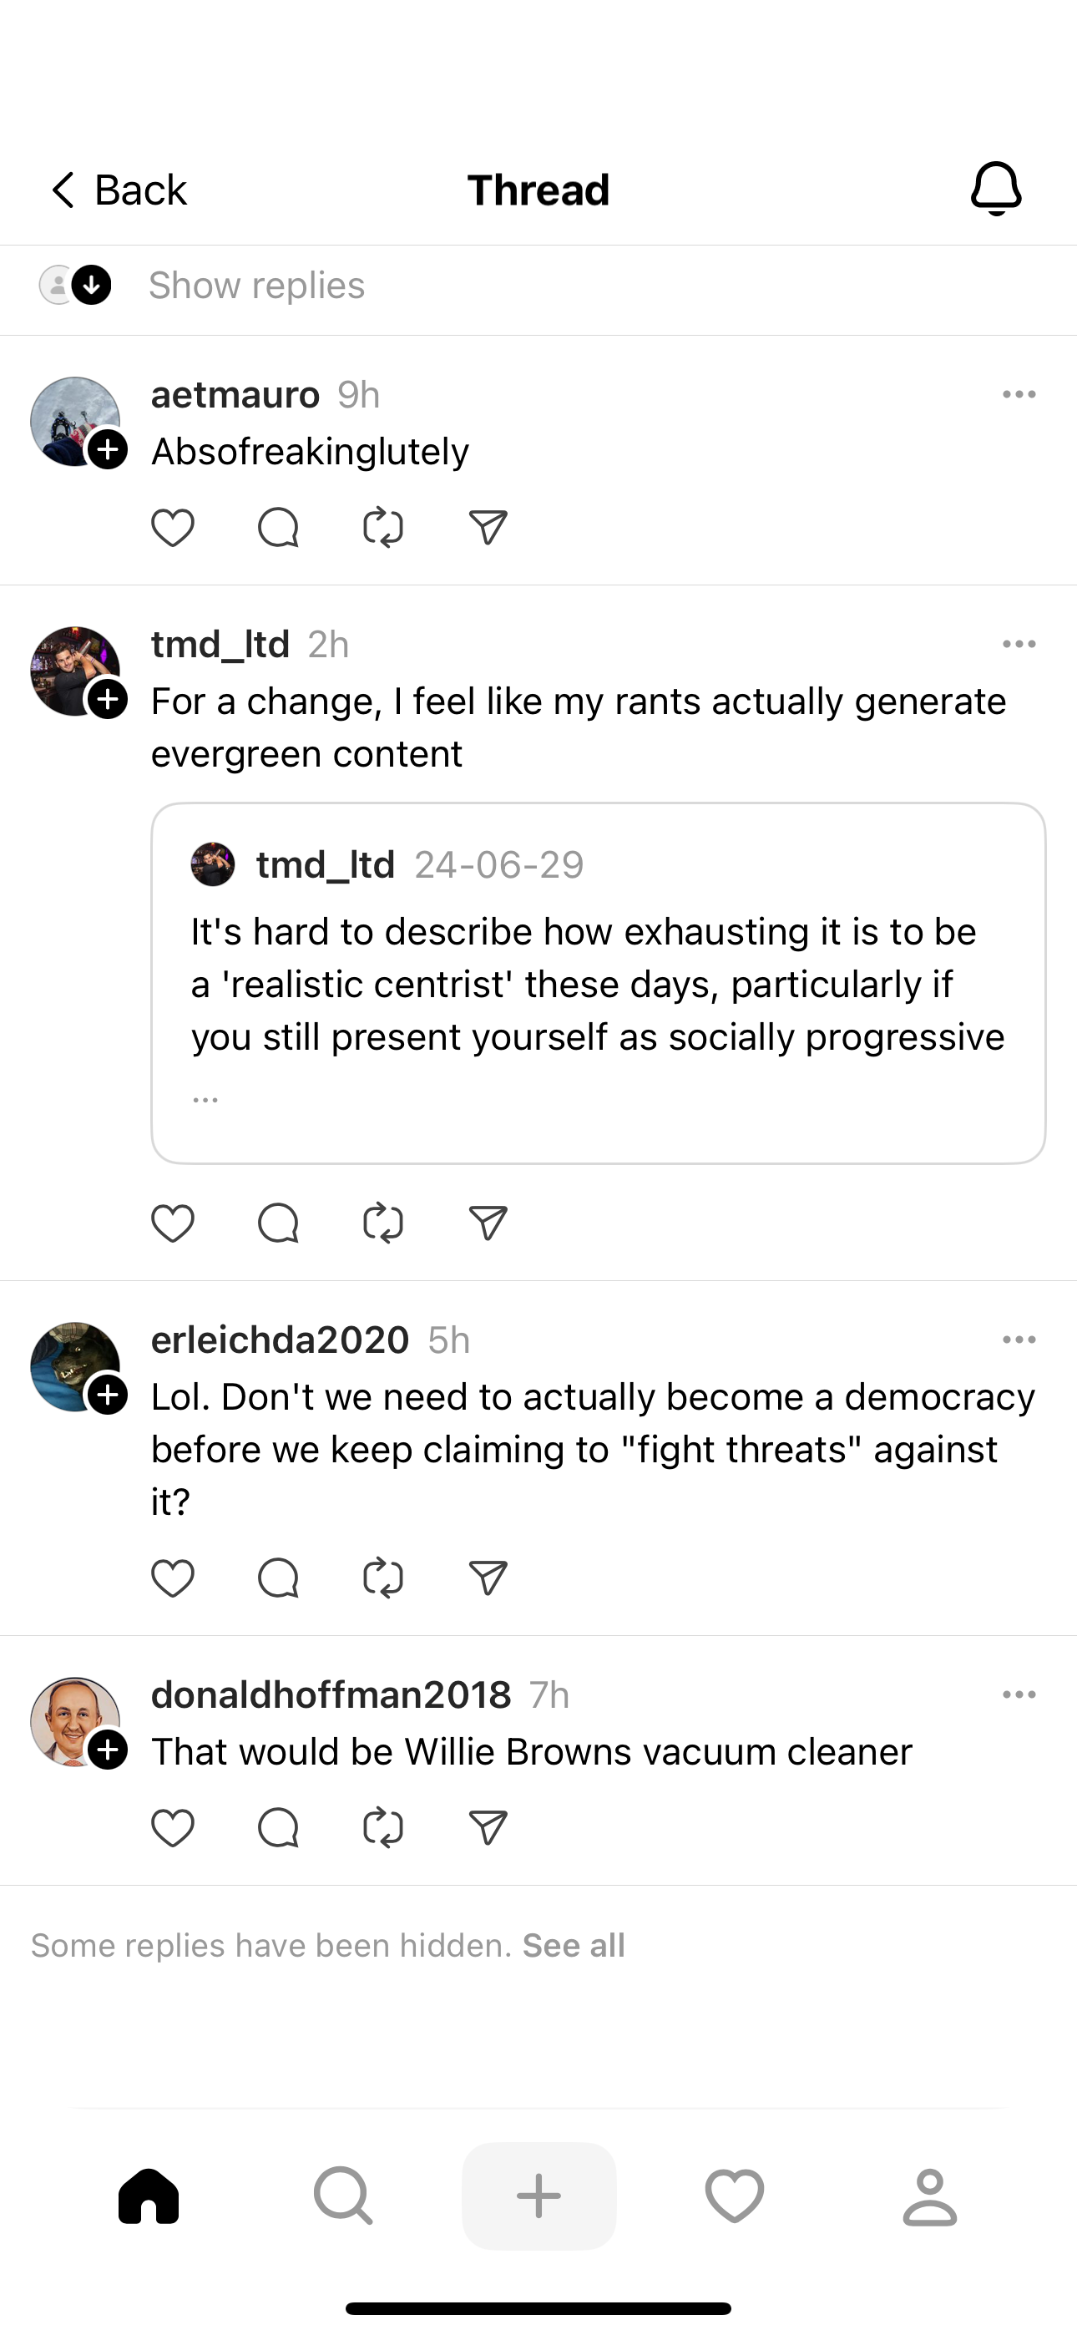Like aetmauro's reply with the heart
This screenshot has height=2335, width=1077.
pyautogui.click(x=172, y=528)
